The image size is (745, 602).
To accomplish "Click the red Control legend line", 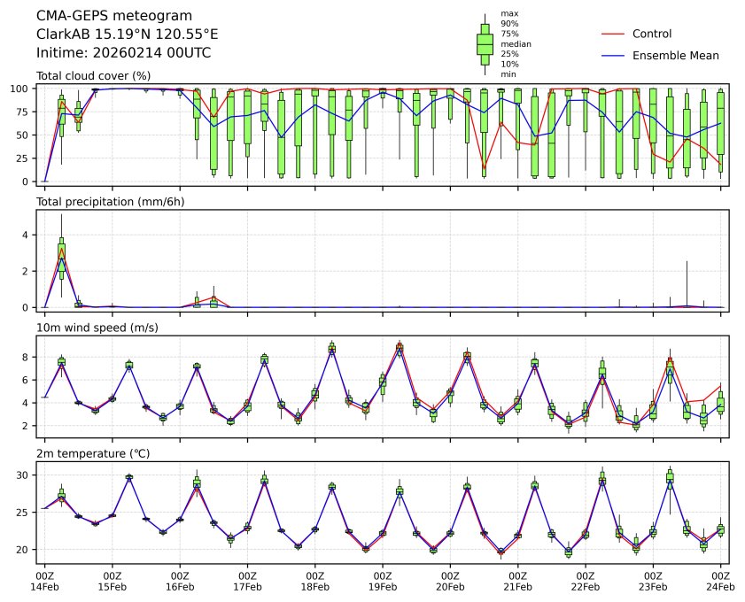I will 614,34.
